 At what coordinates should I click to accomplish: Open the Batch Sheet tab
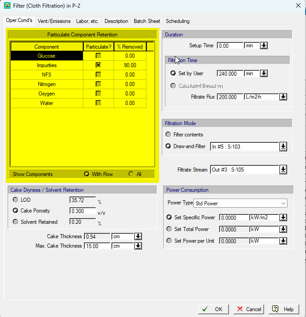147,21
